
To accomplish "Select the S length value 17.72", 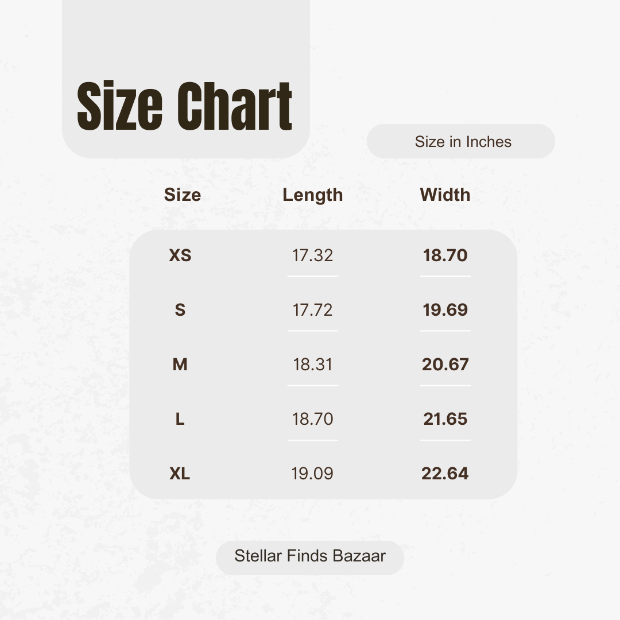I will [x=312, y=310].
